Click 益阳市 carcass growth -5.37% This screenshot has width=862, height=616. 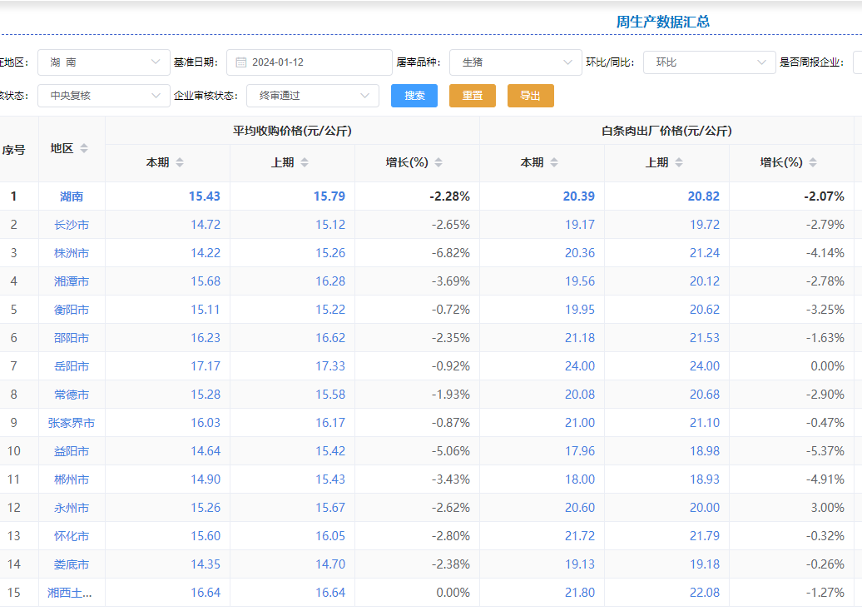[x=825, y=451]
